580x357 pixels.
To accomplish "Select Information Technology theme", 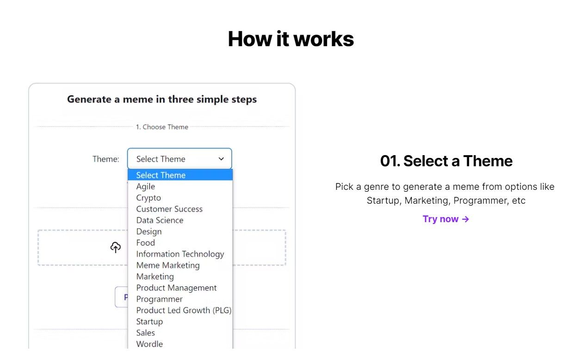I will 180,254.
